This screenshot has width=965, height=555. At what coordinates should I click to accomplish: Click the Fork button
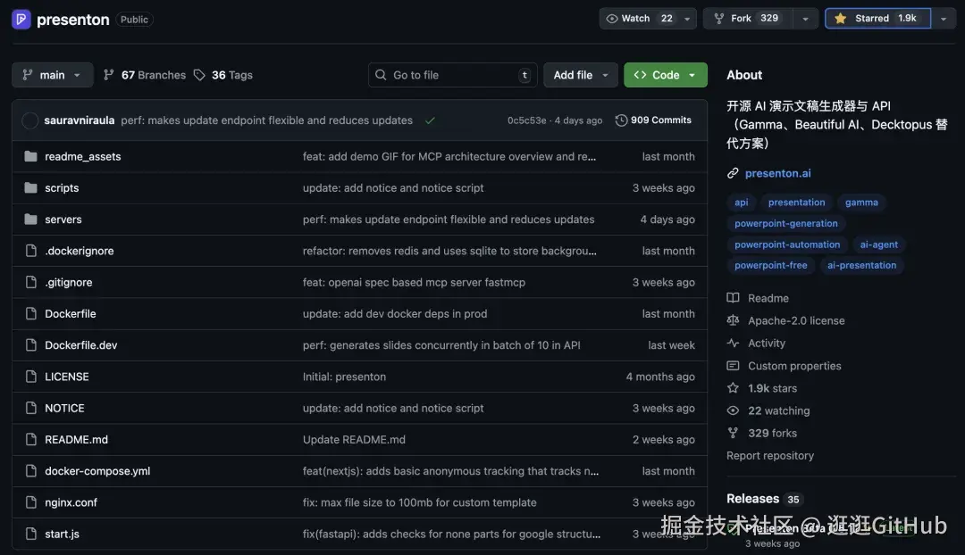748,19
